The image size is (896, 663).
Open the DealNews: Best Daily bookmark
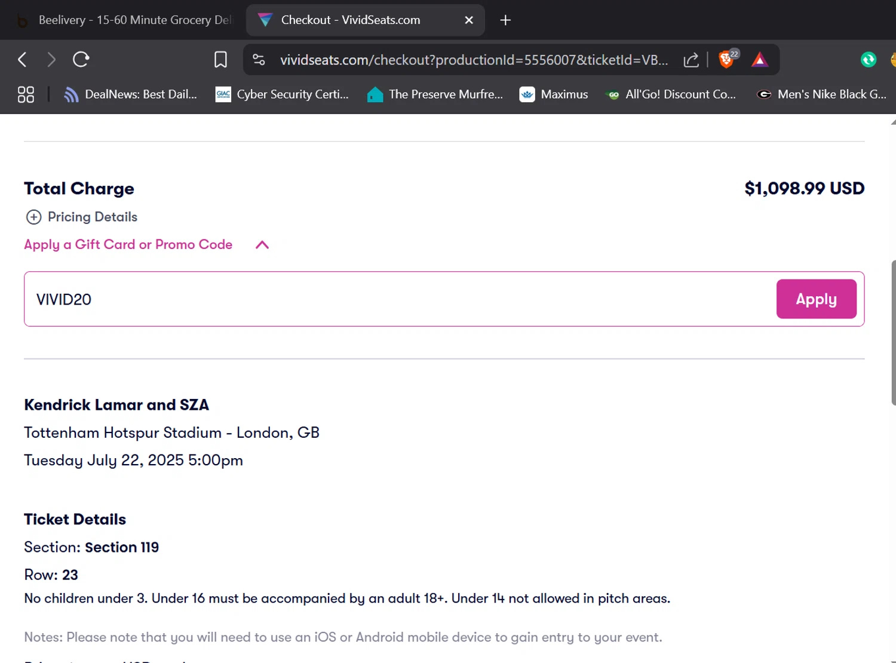[x=130, y=94]
